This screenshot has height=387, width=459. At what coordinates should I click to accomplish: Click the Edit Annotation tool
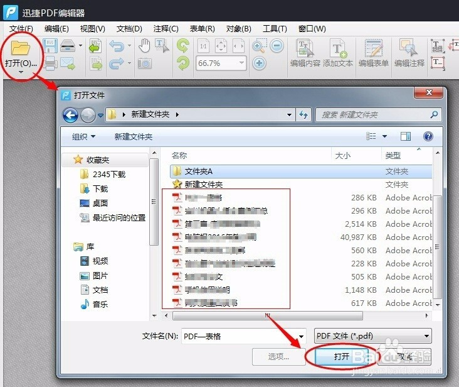point(409,53)
